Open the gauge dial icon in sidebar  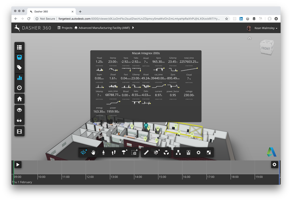point(19,88)
